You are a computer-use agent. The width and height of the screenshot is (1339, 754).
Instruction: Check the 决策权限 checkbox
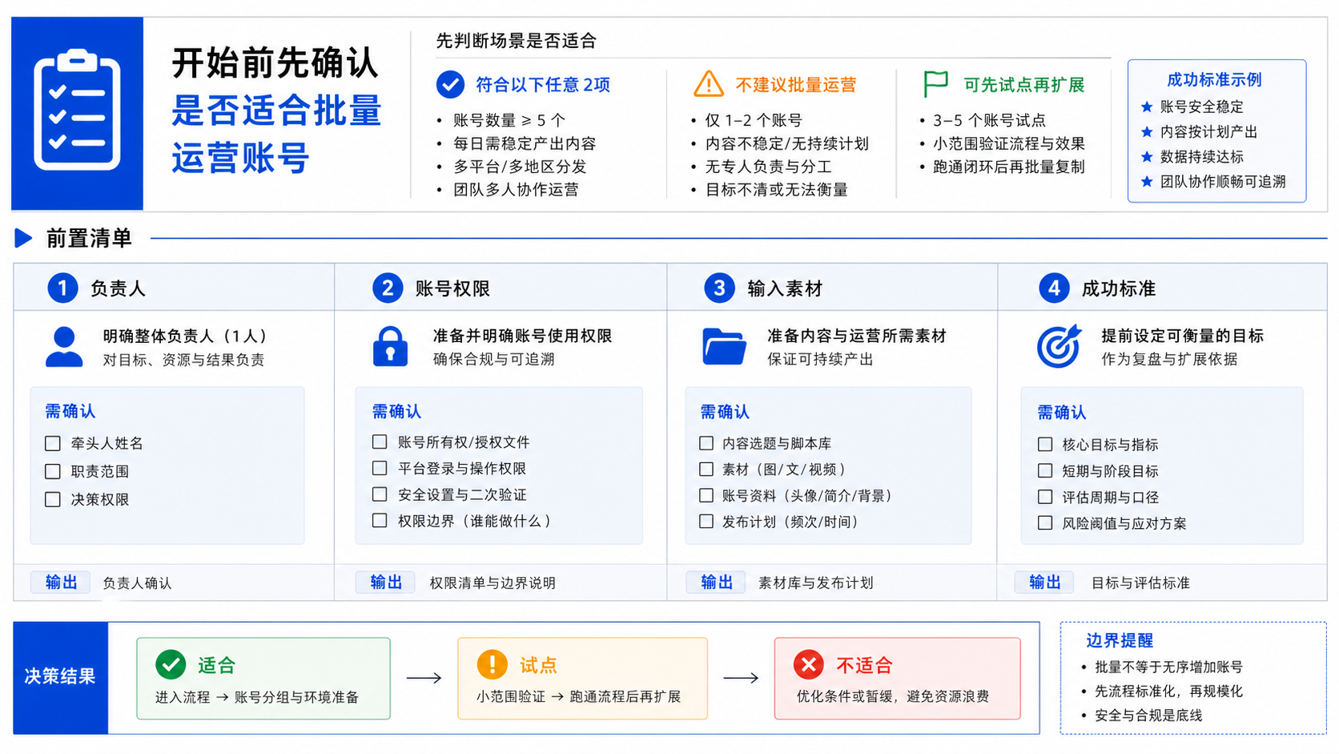[53, 499]
